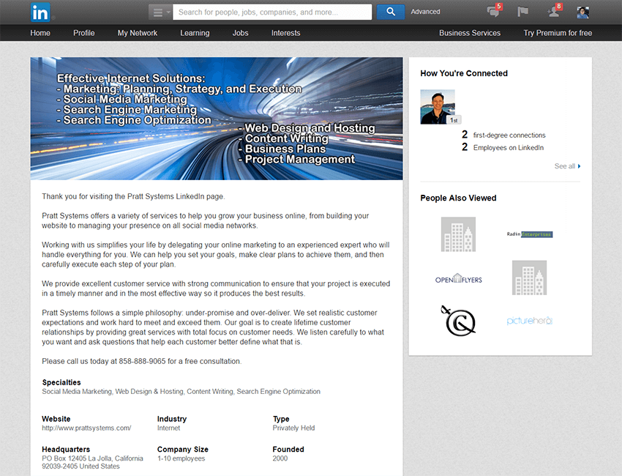Click the Pratt Systems banner image
622x476 pixels.
pyautogui.click(x=216, y=119)
